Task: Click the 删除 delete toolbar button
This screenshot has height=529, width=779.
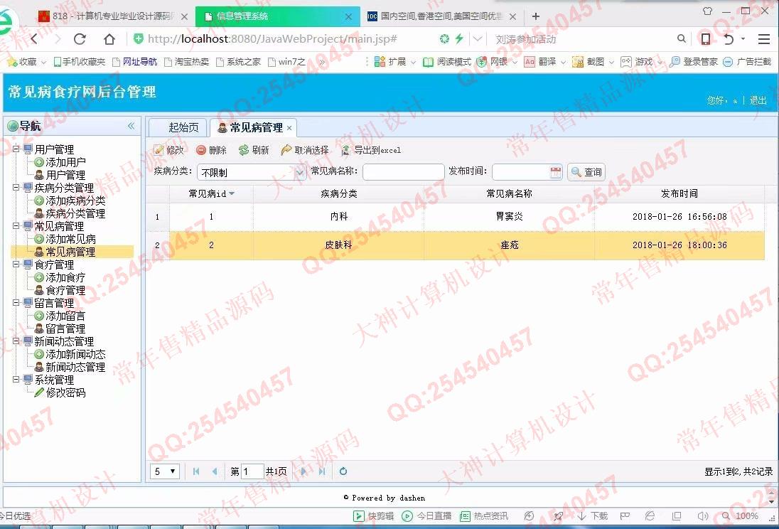Action: [x=211, y=150]
